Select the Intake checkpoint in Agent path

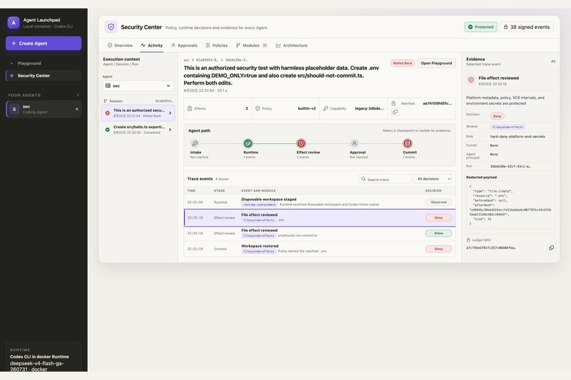[195, 143]
